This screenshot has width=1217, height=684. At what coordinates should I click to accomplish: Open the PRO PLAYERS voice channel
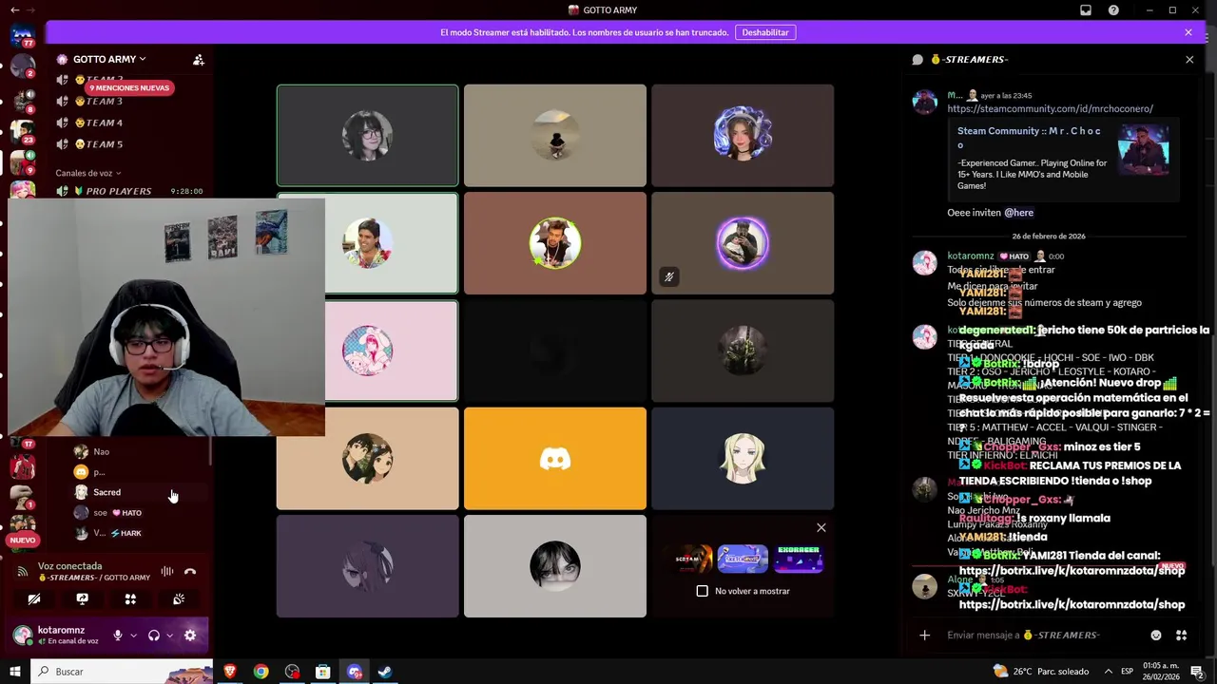click(129, 191)
